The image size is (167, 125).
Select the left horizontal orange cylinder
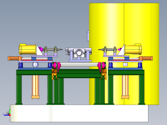[x=14, y=58]
